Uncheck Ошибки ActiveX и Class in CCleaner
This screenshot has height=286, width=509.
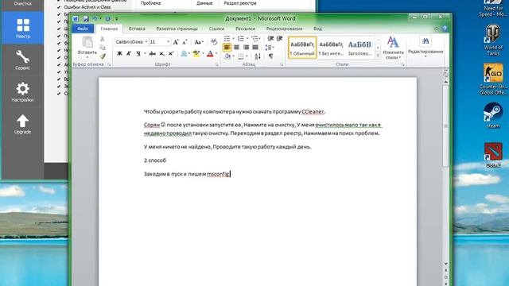click(x=59, y=7)
